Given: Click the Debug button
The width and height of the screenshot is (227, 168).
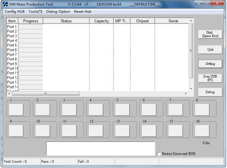Looking at the screenshot, I should tap(210, 92).
